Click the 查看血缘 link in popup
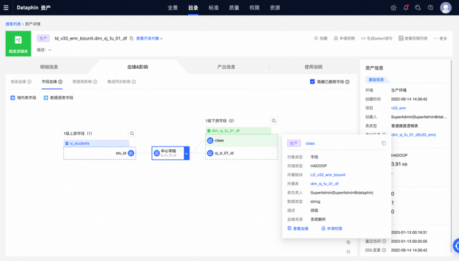 (298, 228)
